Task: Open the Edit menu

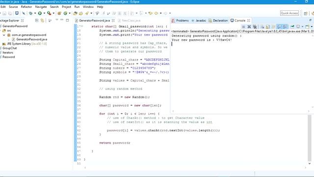Action: (x=3, y=7)
